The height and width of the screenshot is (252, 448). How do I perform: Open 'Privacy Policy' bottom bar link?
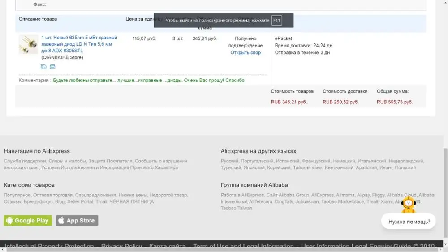[x=121, y=246]
